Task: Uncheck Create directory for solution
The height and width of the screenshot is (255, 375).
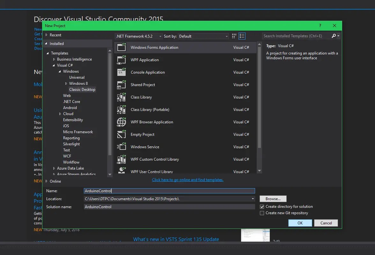Action: coord(262,207)
